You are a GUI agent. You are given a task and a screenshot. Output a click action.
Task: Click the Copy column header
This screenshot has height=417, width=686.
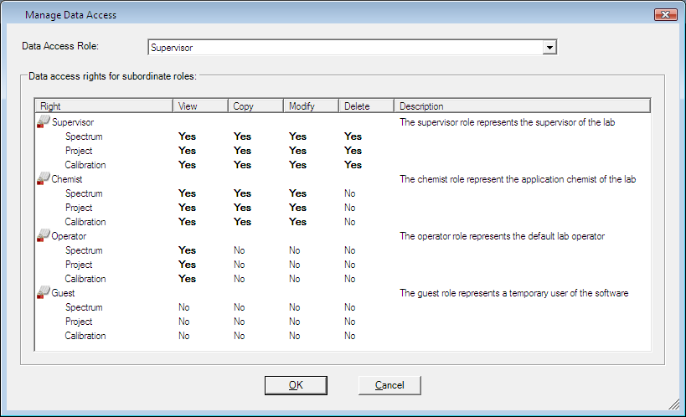255,106
